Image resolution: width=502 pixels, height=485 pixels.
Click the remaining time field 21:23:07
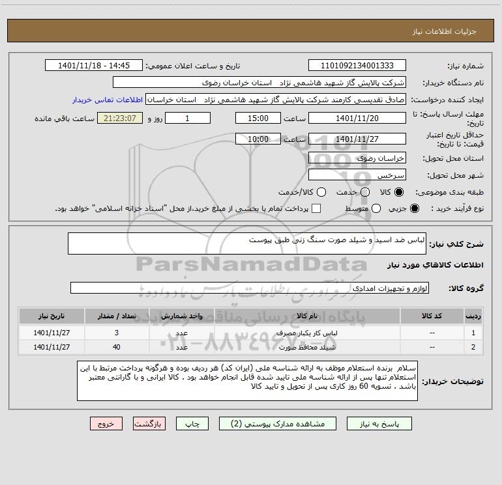click(x=120, y=118)
